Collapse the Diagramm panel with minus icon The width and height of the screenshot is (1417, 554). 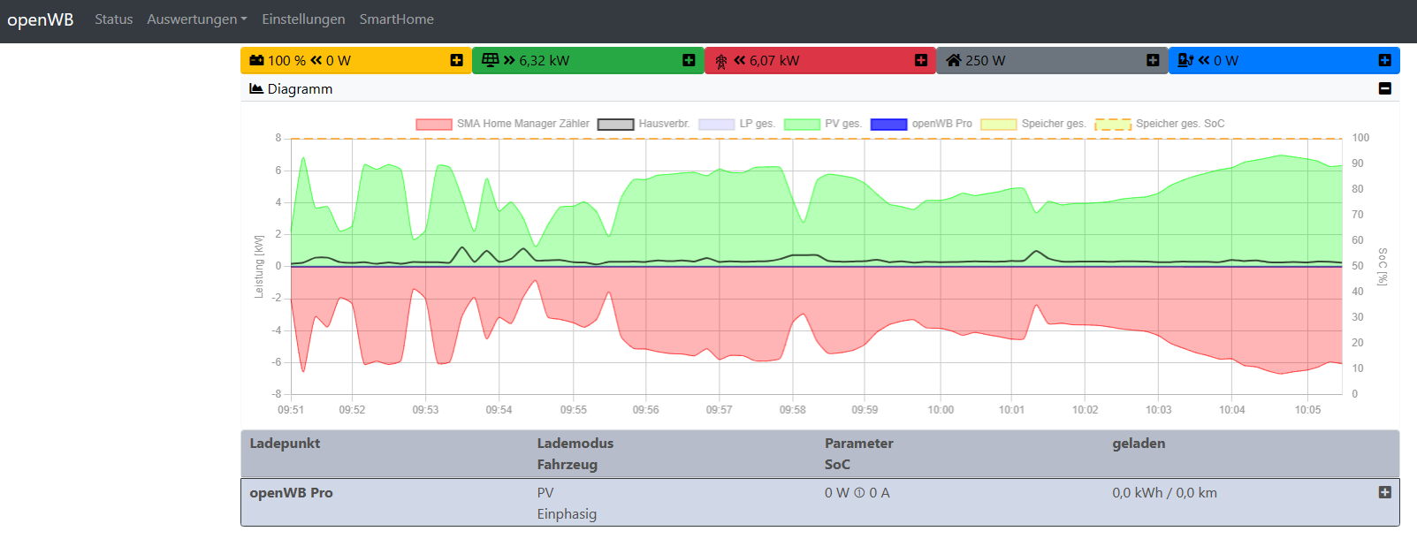pyautogui.click(x=1385, y=88)
